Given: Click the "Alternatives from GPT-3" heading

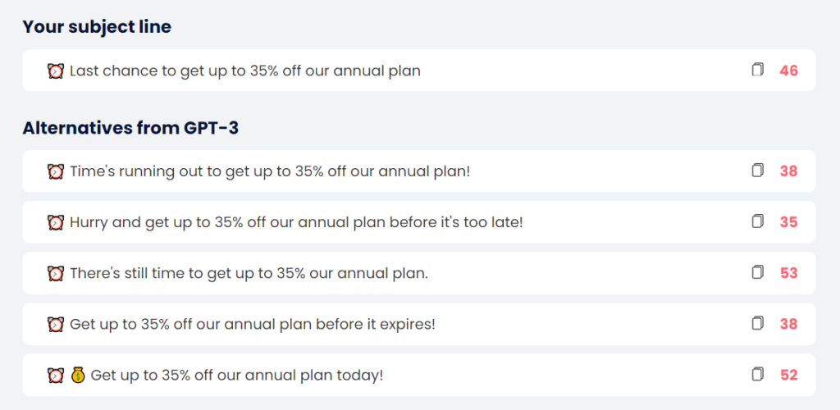Looking at the screenshot, I should point(130,128).
